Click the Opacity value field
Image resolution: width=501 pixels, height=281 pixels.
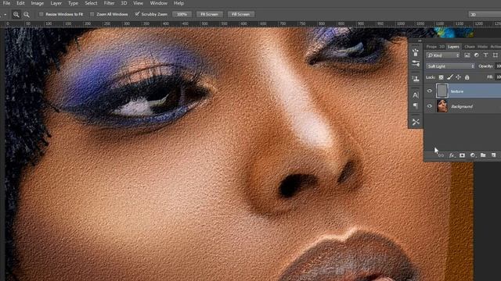coord(498,66)
